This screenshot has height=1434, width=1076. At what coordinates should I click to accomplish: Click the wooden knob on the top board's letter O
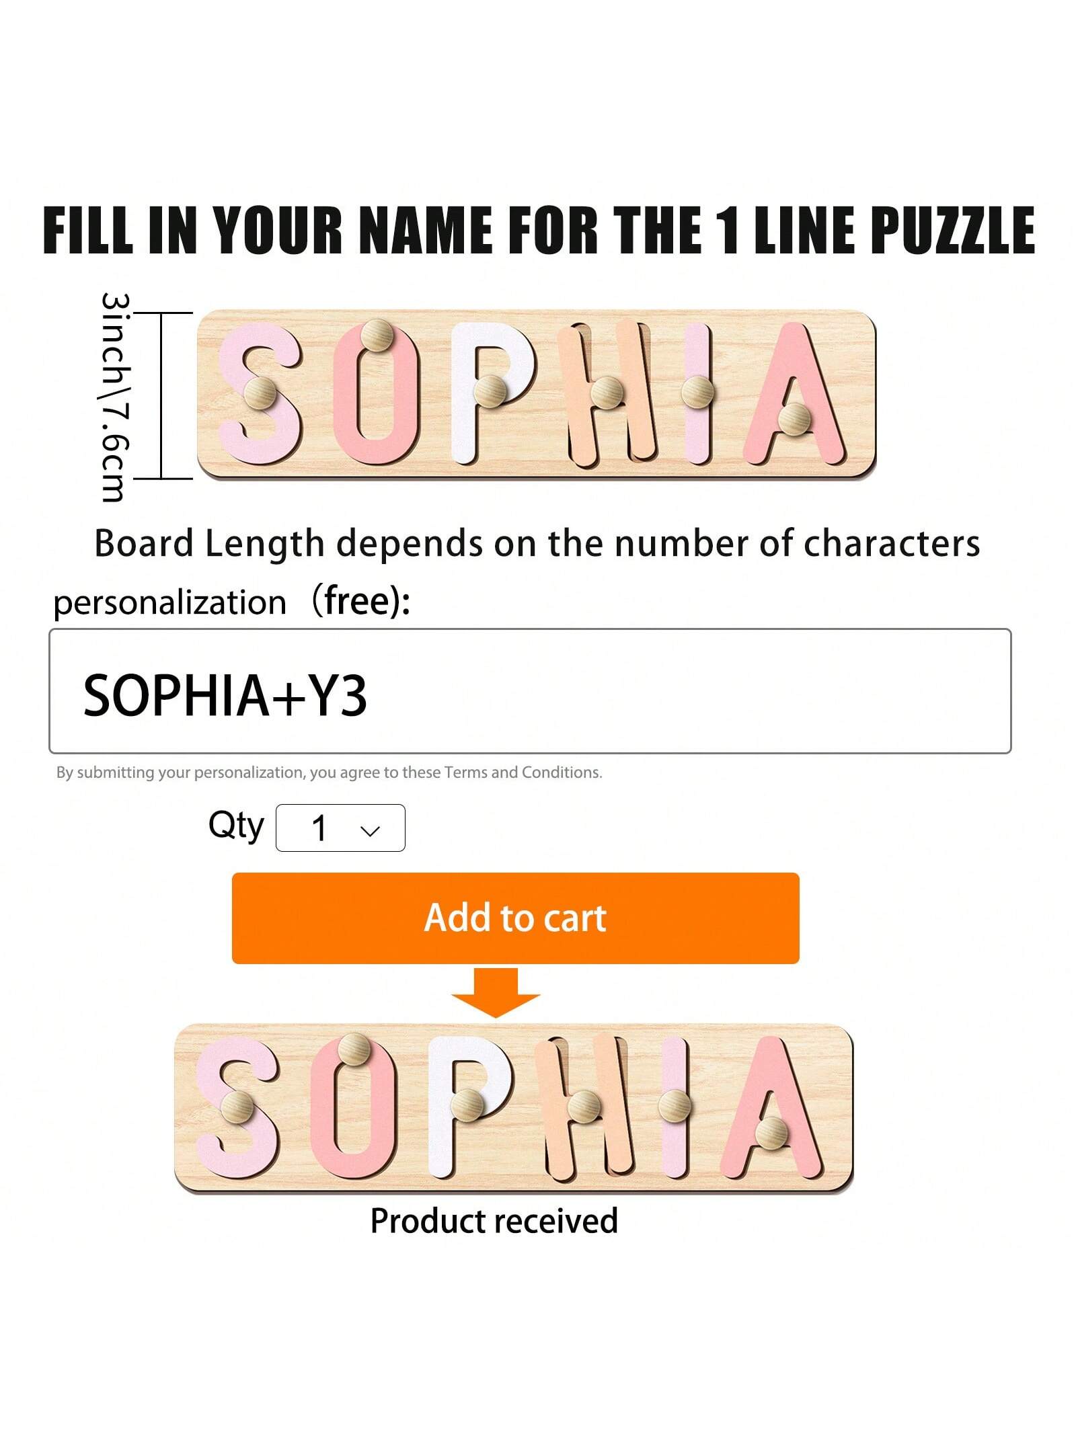[x=377, y=335]
